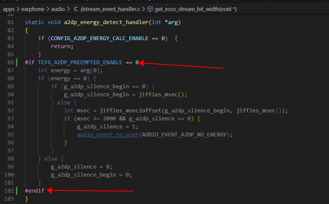
Task: Click jiffies_msec() call on line 90
Action: point(161,95)
